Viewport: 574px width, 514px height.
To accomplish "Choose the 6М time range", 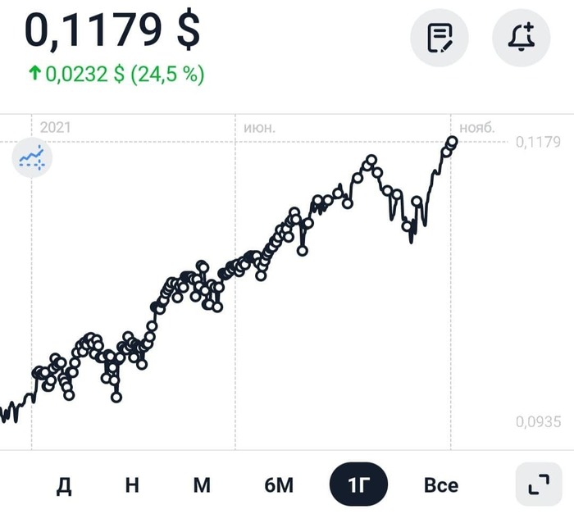I will click(x=279, y=485).
